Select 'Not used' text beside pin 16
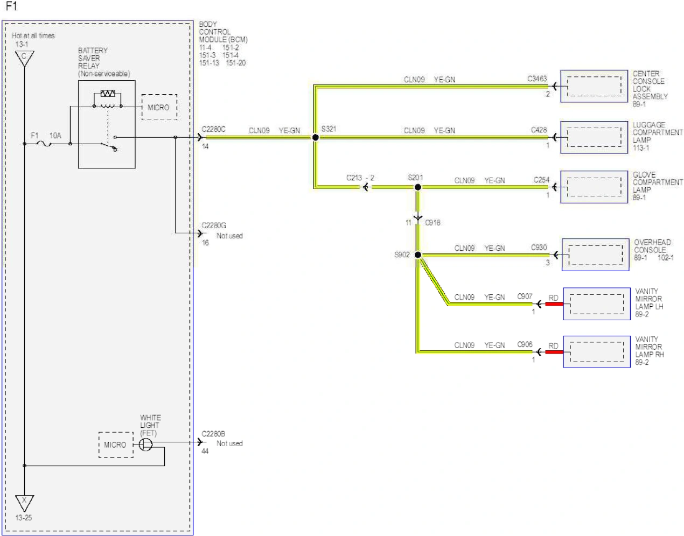The height and width of the screenshot is (536, 684). 229,236
